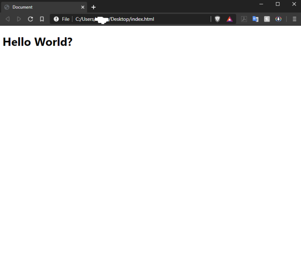Click the forward navigation arrow
This screenshot has height=255, width=301.
[19, 19]
